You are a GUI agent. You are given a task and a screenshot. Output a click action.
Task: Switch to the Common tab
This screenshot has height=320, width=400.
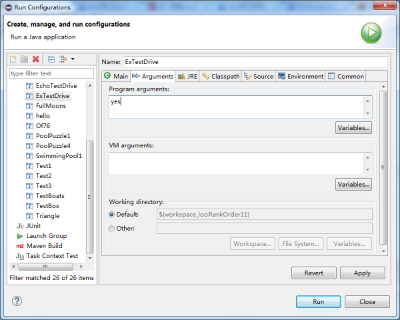[x=346, y=76]
